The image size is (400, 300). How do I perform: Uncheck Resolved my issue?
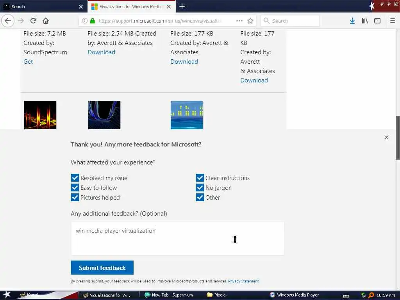click(75, 178)
